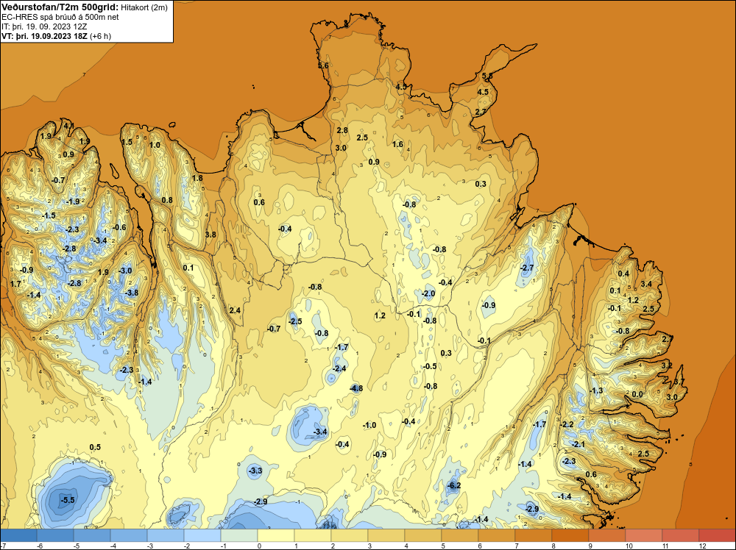The height and width of the screenshot is (550, 736).
Task: Click the '3.2' temperature value
Action: point(667,365)
